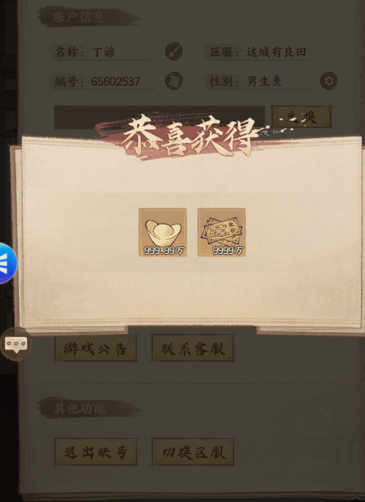Tap the brush icon to edit name
Image resolution: width=365 pixels, height=502 pixels.
[173, 52]
